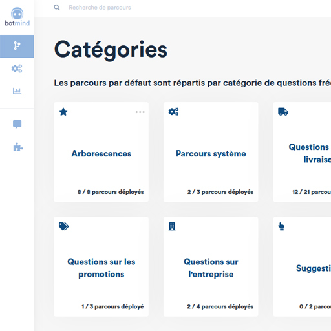The width and height of the screenshot is (331, 331).
Task: Click the tags icon on promotions card
Action: (x=63, y=226)
